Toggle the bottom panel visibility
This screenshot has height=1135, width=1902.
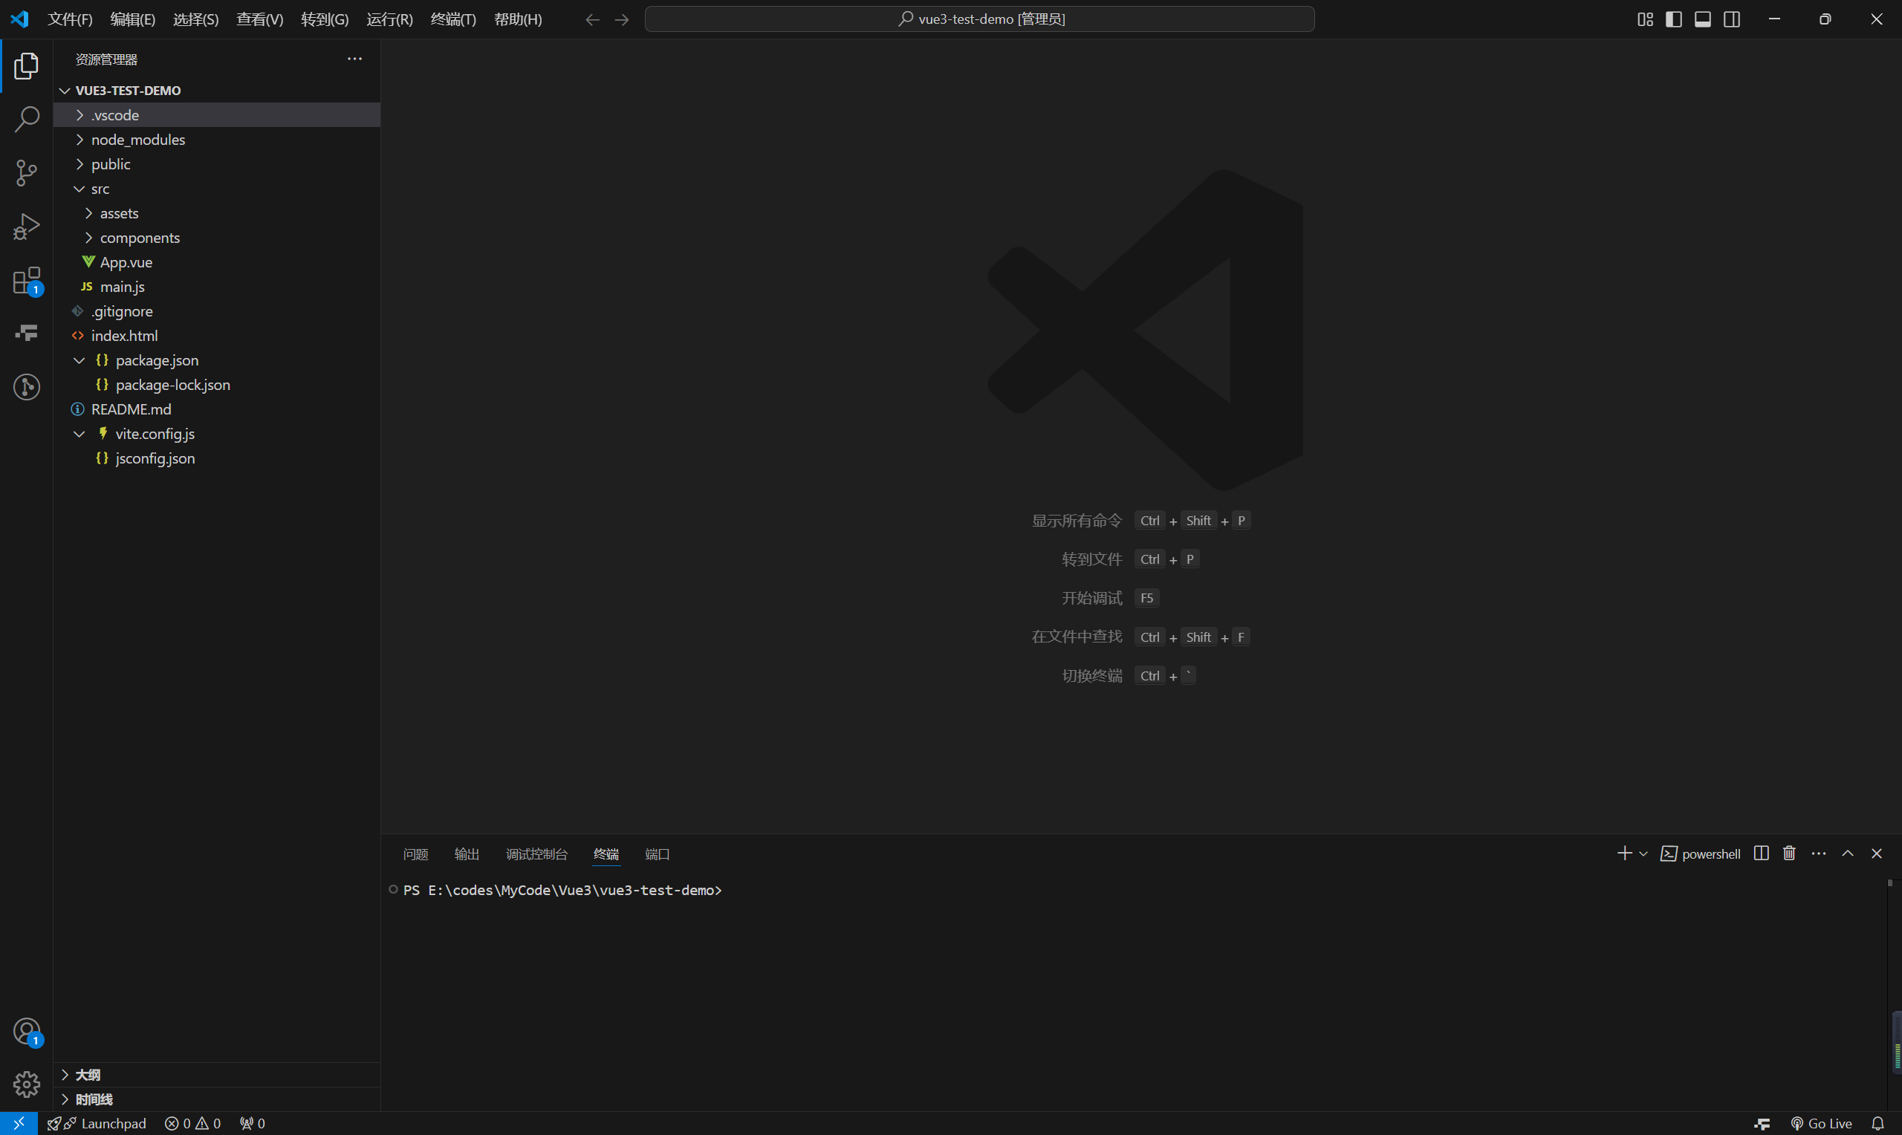tap(1702, 19)
